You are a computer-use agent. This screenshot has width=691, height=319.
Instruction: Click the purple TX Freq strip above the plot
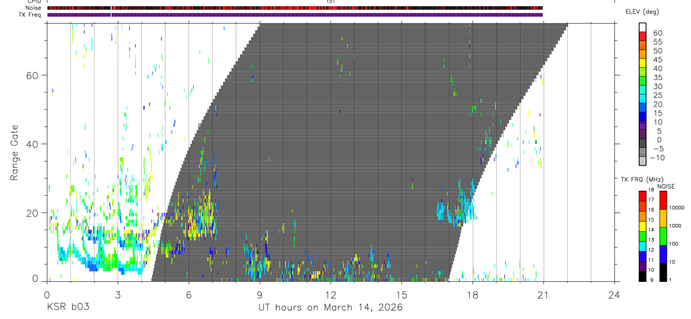click(294, 15)
